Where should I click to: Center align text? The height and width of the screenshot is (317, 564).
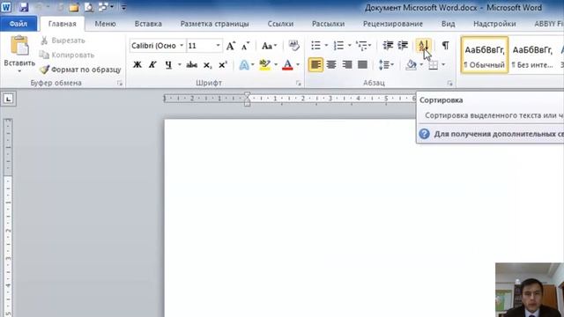tap(331, 64)
